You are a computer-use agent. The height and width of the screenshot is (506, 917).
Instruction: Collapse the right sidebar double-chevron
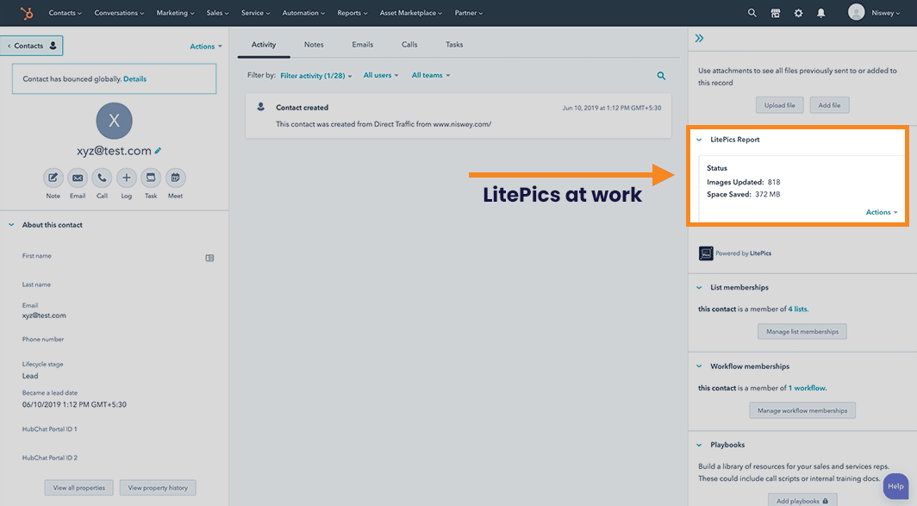click(x=700, y=39)
